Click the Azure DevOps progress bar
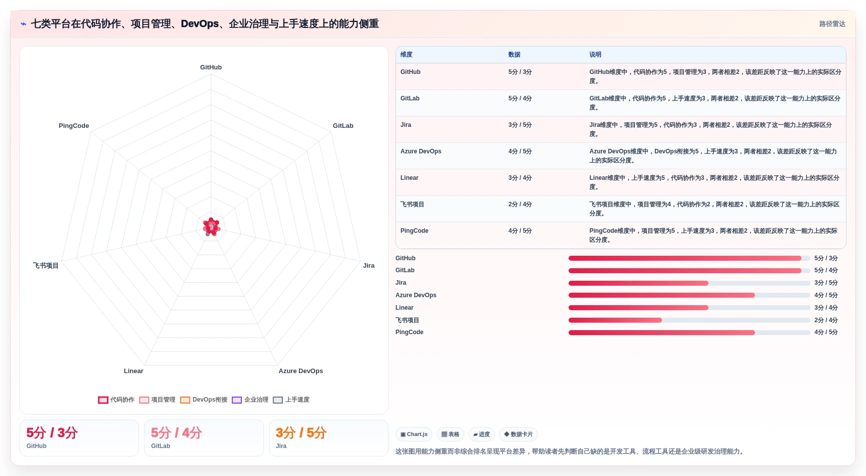This screenshot has width=866, height=476. 689,295
